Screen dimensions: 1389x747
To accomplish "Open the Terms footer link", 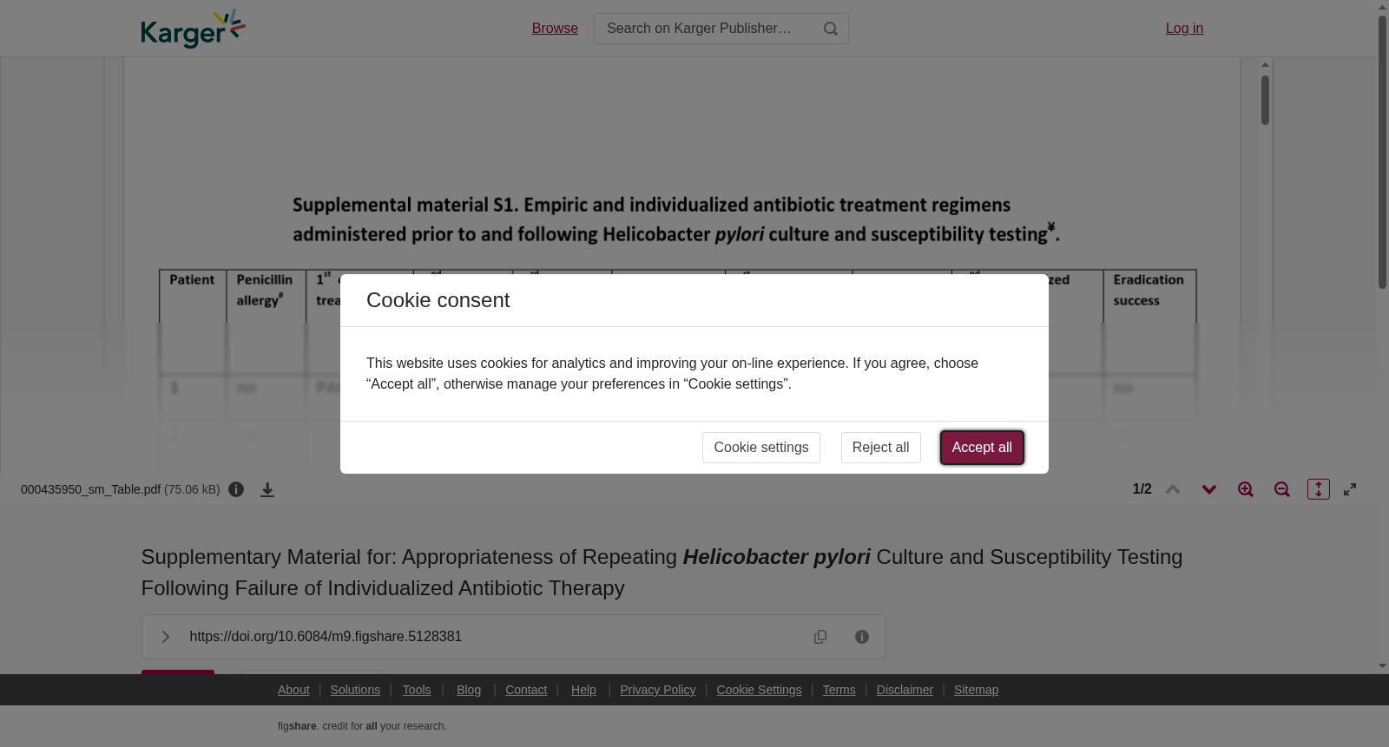I will (x=839, y=690).
